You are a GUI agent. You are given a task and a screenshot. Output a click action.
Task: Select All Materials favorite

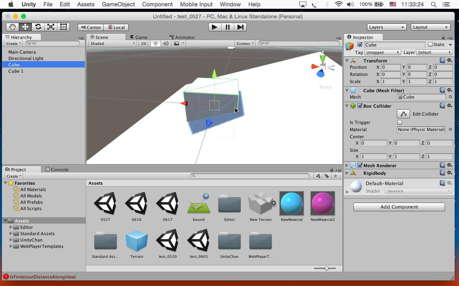tap(33, 189)
